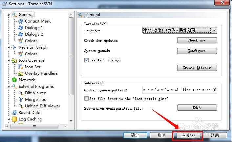Click the tree horizontal scrollbar right arrow
Screen dimensions: 232x142
tap(66, 126)
